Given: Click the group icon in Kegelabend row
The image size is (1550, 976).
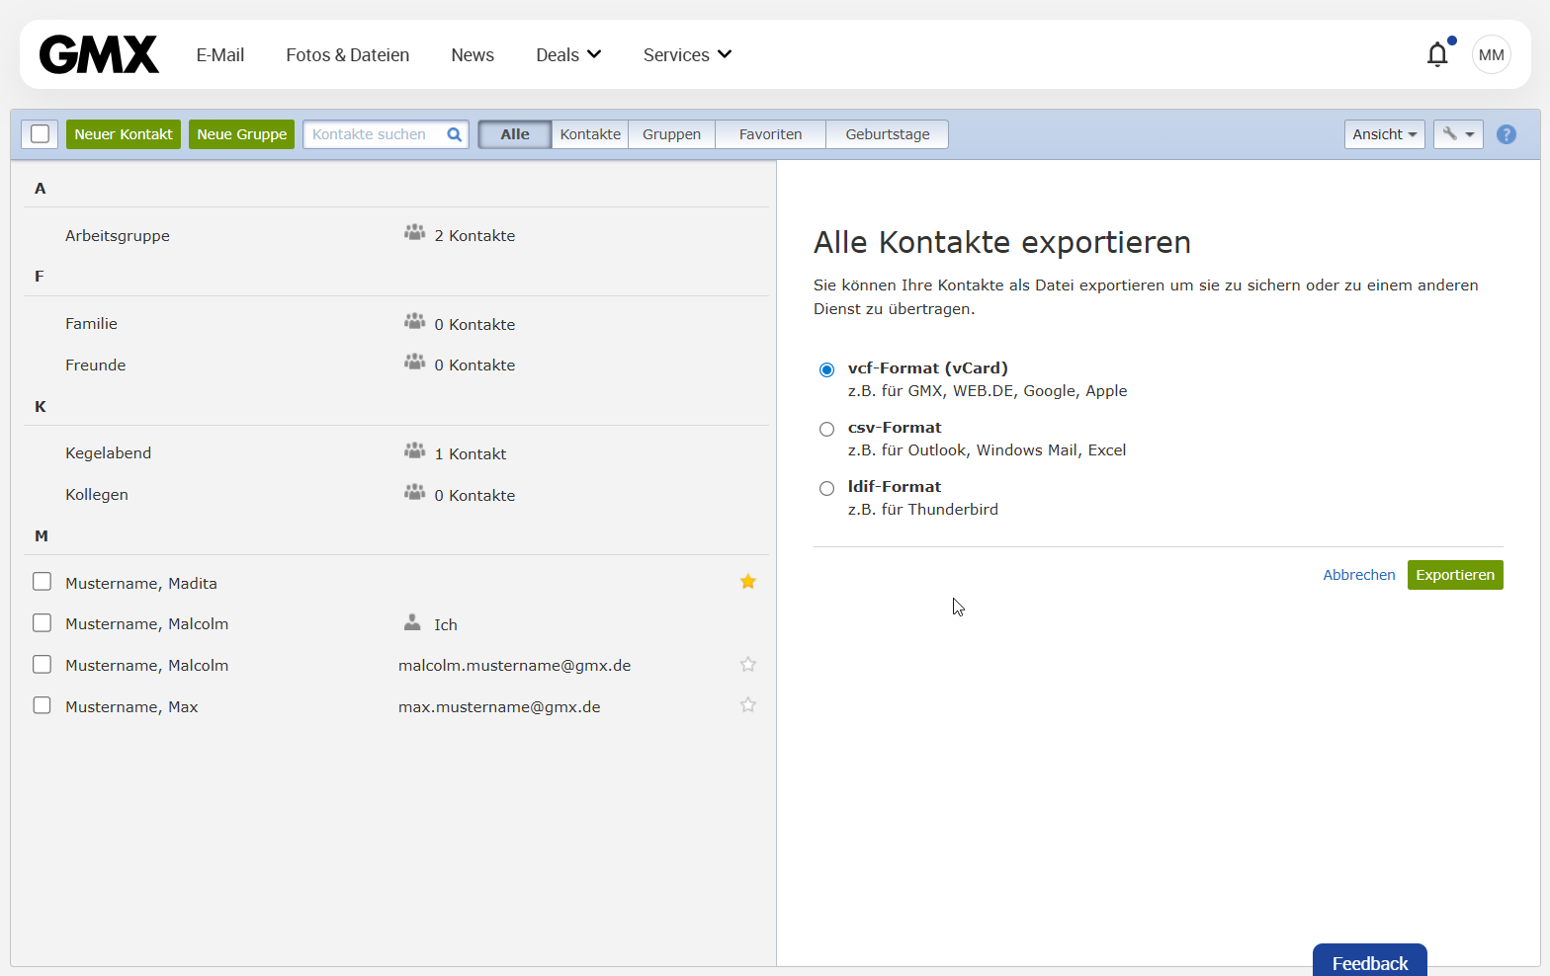Looking at the screenshot, I should (415, 451).
